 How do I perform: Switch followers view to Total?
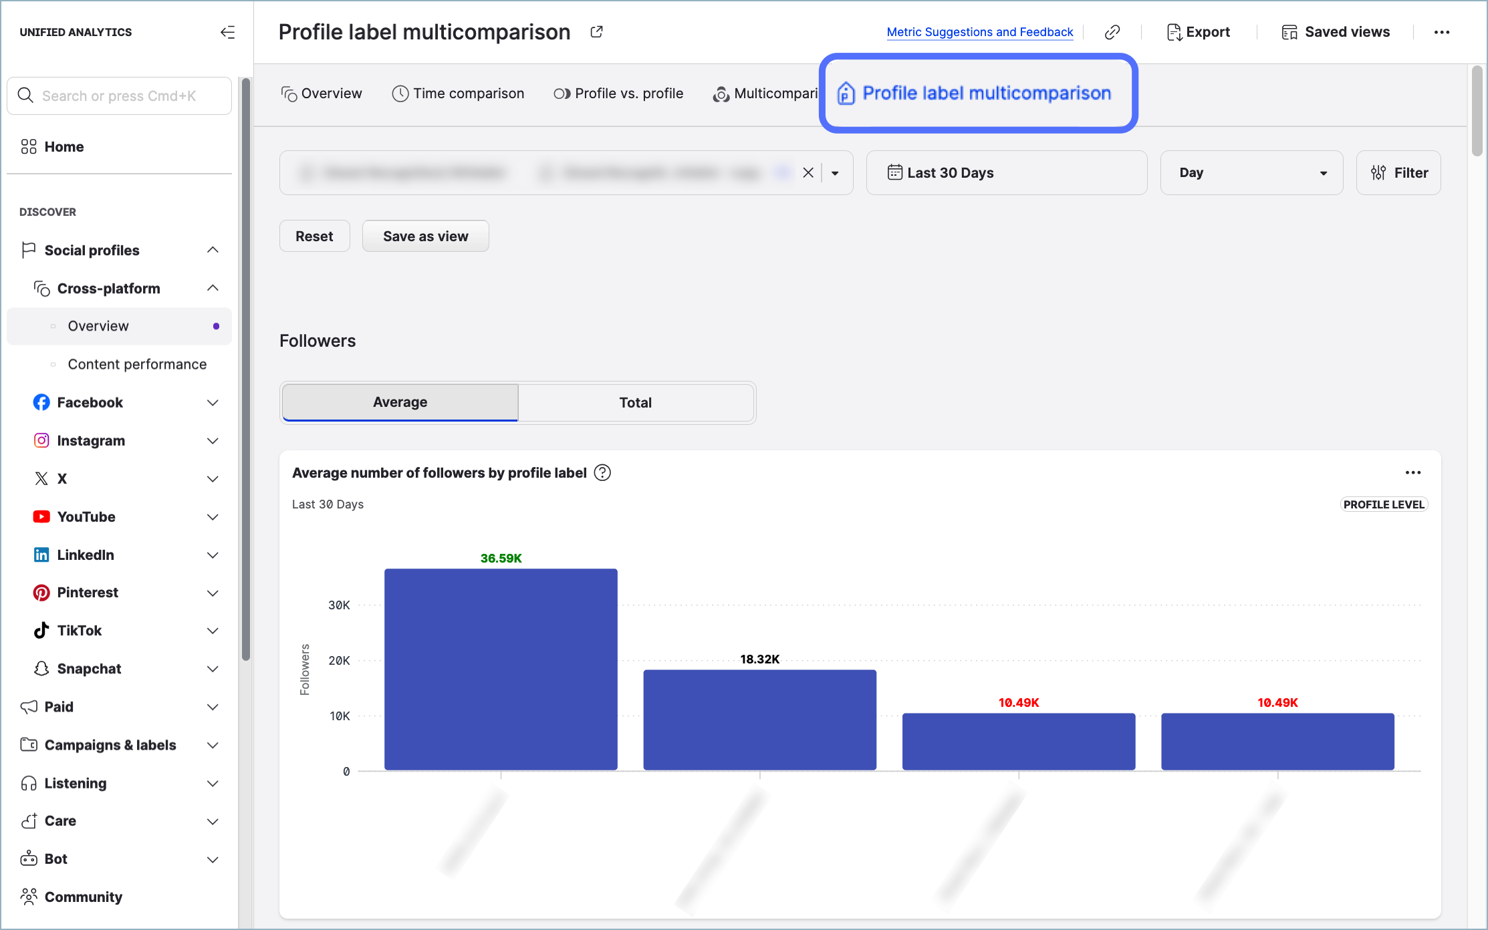coord(635,403)
